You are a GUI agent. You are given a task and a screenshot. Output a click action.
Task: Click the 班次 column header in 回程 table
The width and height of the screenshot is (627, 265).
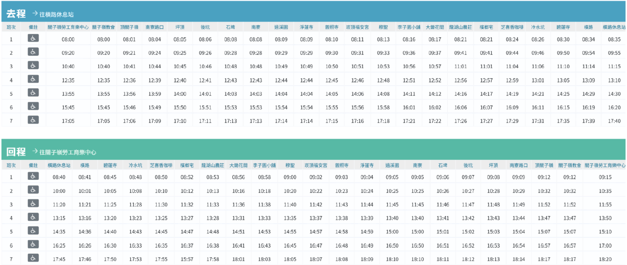[x=11, y=165]
